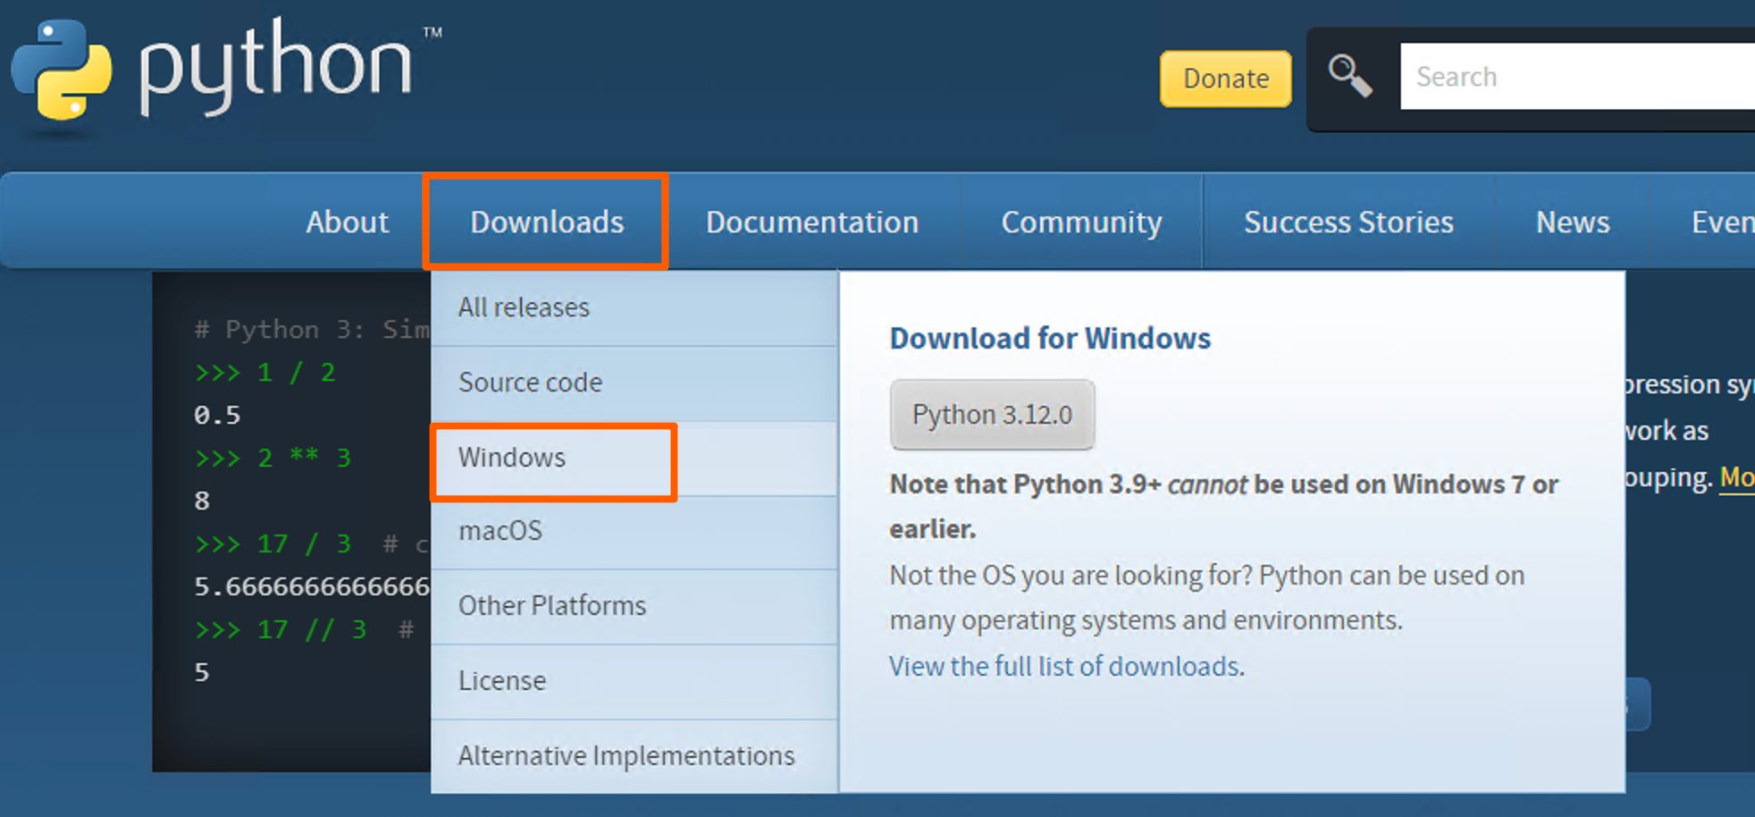Screen dimensions: 1755x817
Task: Click the Python logo icon
Action: click(63, 72)
